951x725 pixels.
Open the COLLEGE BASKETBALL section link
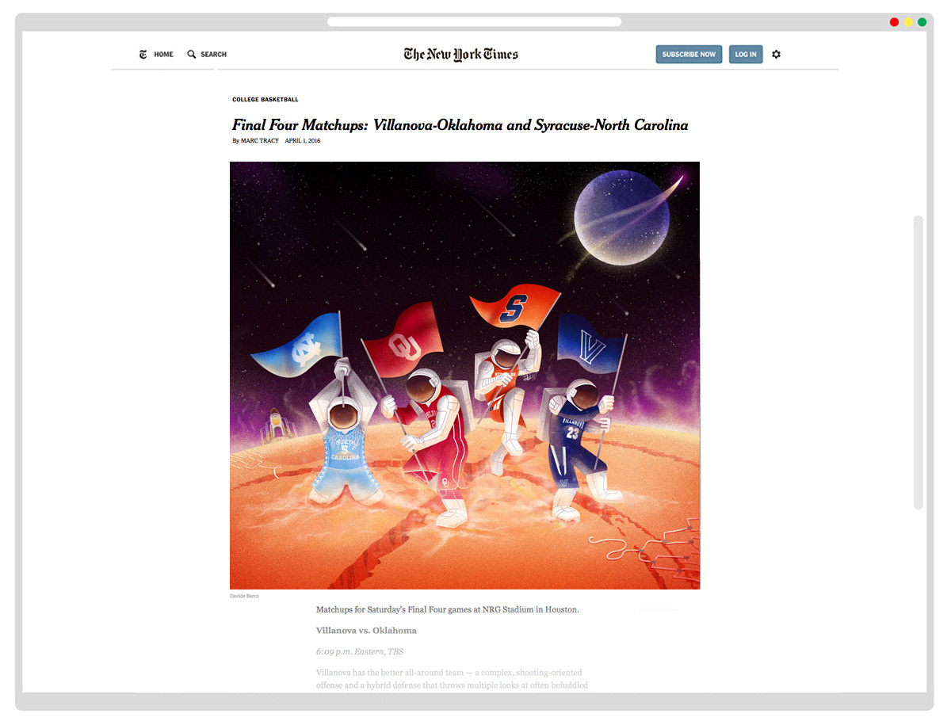click(x=265, y=100)
